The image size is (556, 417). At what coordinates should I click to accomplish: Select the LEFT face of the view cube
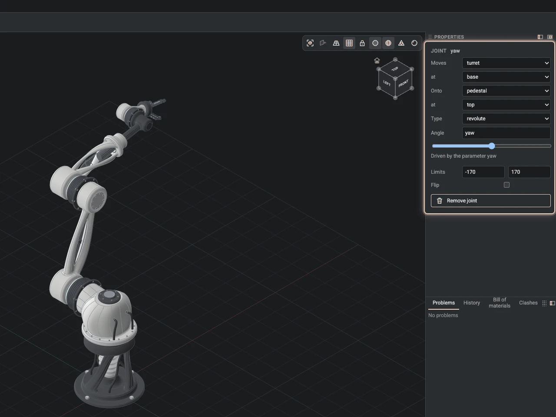coord(387,83)
